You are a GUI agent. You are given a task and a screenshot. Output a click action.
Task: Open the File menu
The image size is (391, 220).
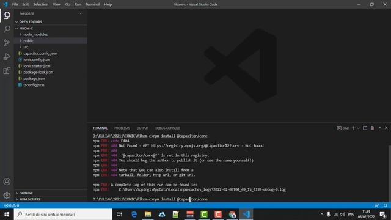pyautogui.click(x=15, y=4)
